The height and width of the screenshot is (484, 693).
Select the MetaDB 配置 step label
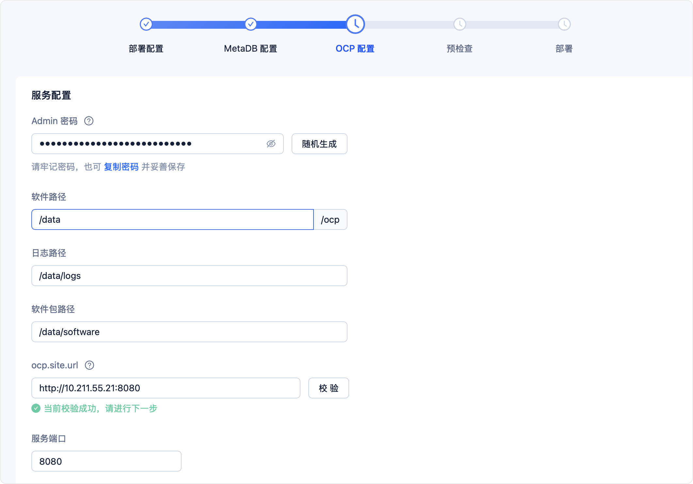pos(250,48)
